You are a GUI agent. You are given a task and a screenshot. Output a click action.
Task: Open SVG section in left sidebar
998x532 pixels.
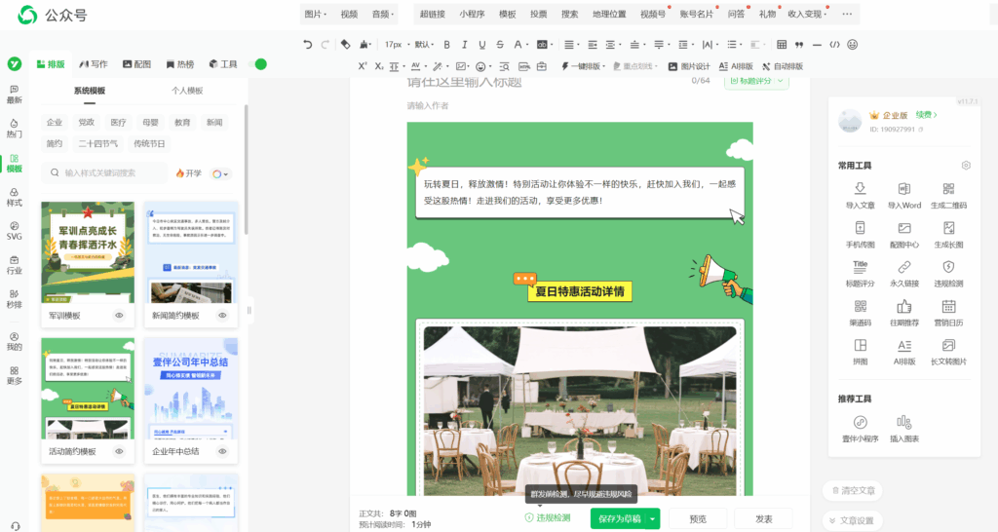click(14, 230)
